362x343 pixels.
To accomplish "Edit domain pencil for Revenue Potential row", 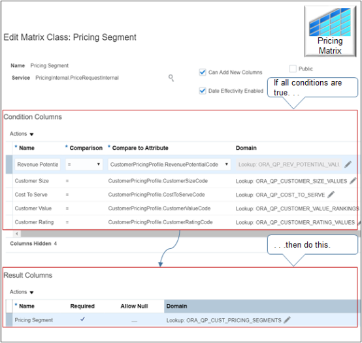I will (x=348, y=165).
